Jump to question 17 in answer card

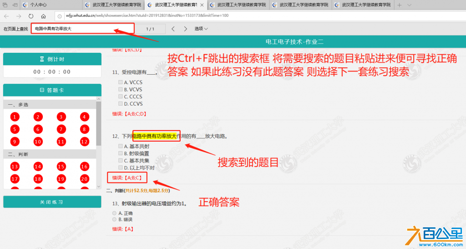pos(15,179)
